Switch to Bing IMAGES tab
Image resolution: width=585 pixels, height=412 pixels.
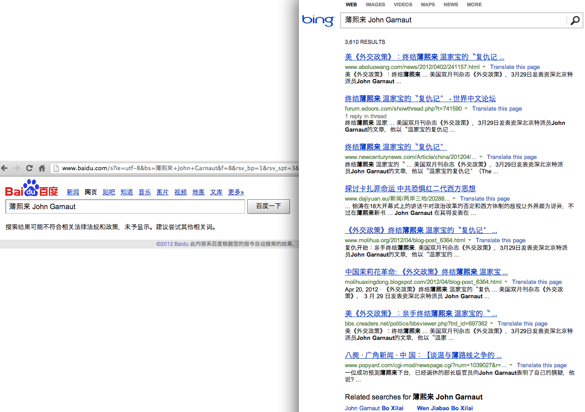click(375, 4)
